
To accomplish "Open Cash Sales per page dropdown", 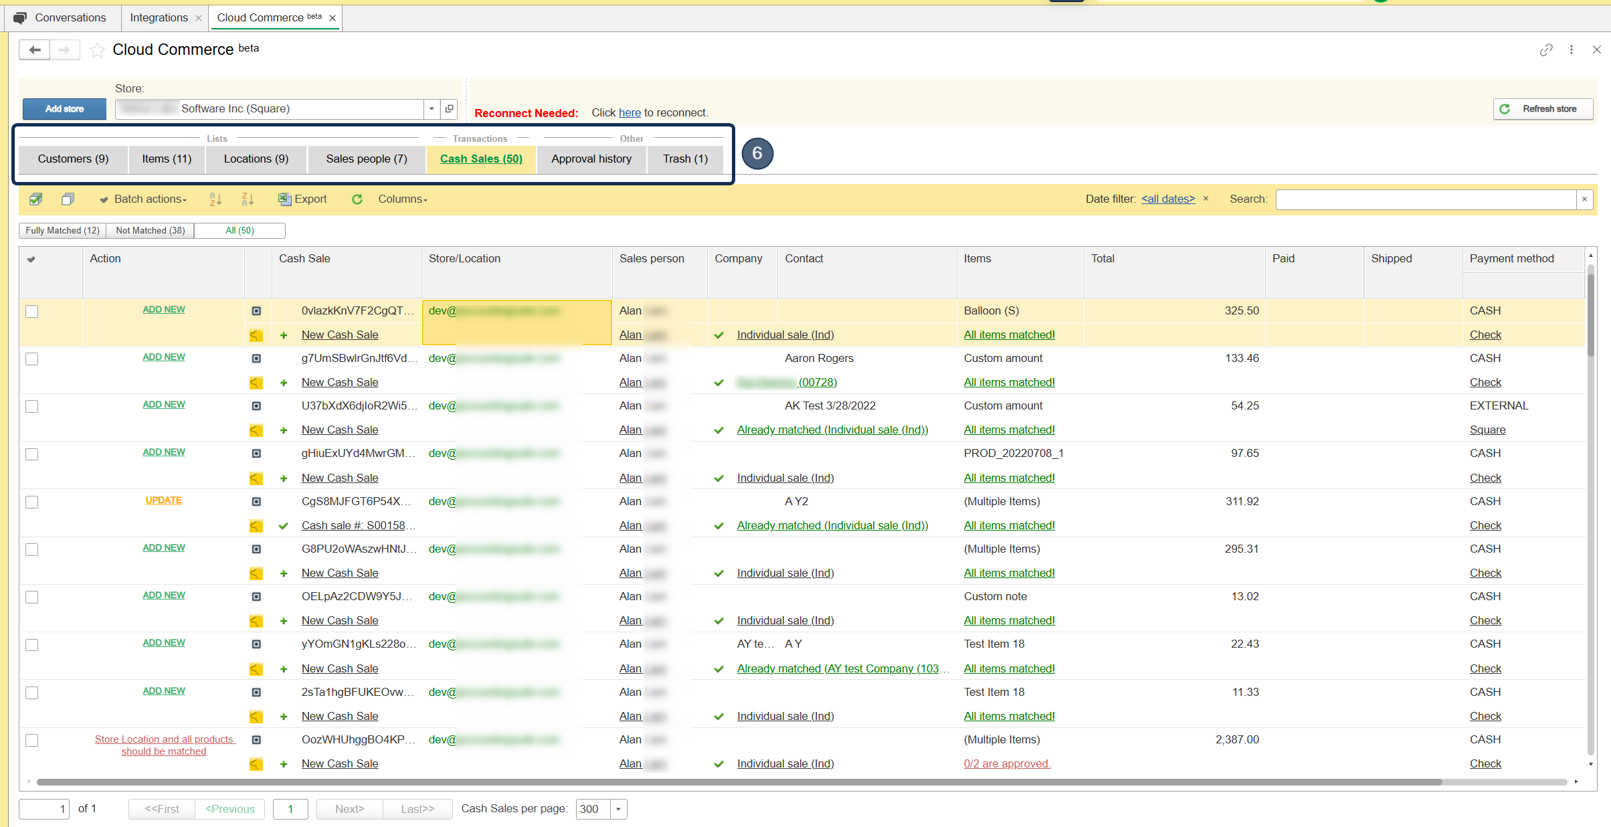I will pos(618,809).
